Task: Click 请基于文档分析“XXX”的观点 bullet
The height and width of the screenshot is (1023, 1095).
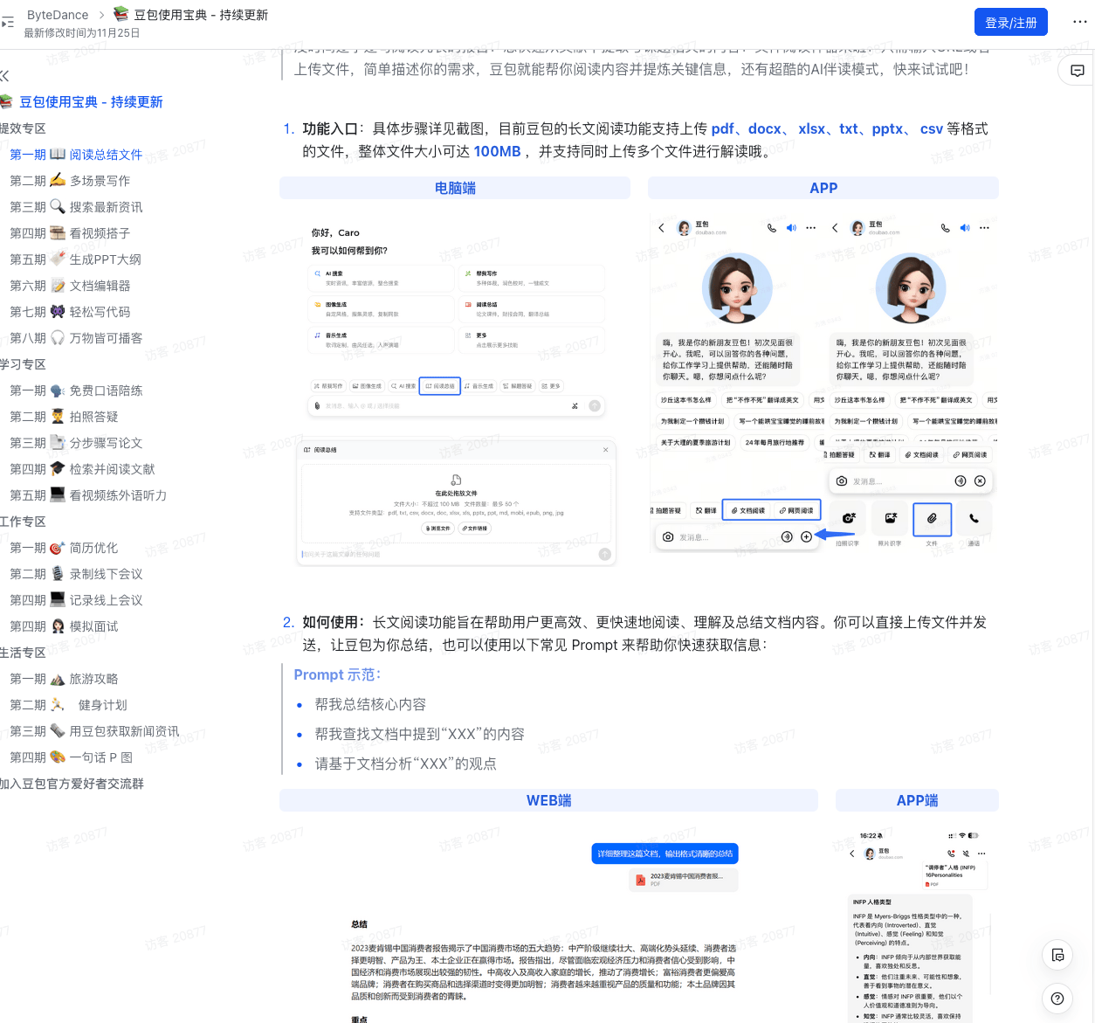Action: tap(405, 764)
